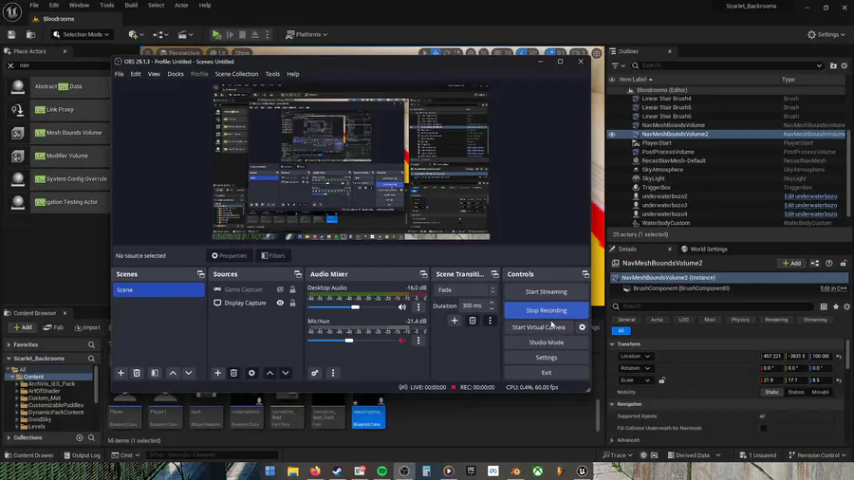Click Start Streaming in OBS Controls
The height and width of the screenshot is (480, 854).
point(547,292)
